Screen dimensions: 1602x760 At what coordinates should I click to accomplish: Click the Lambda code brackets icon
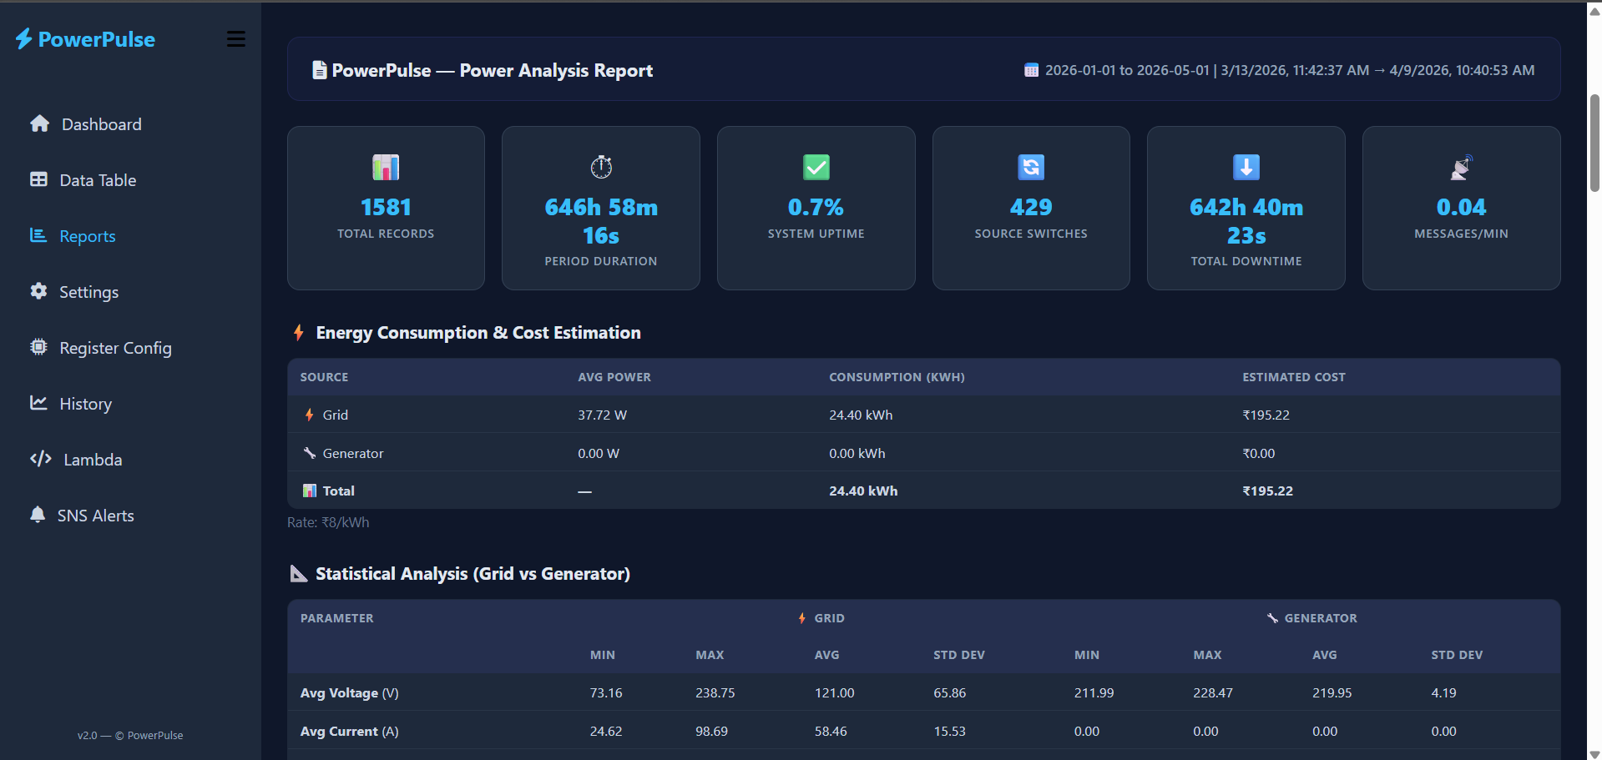coord(41,459)
